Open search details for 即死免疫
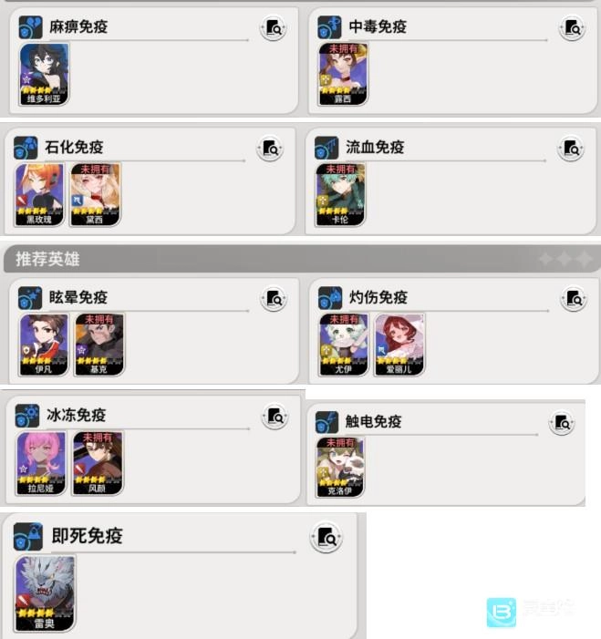 pos(326,538)
